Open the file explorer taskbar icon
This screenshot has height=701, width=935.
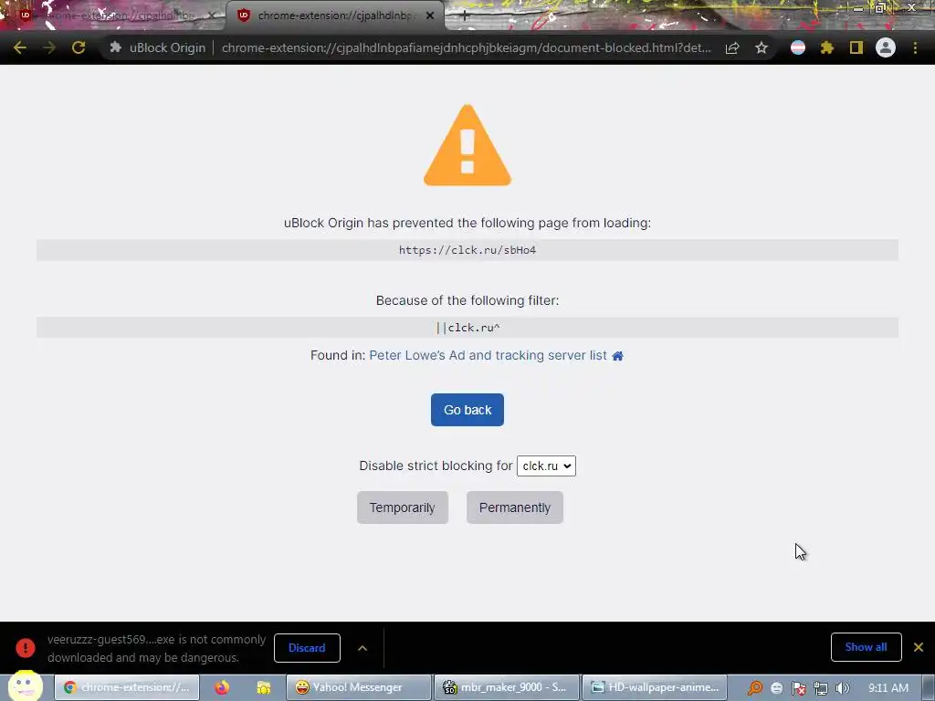click(x=264, y=687)
